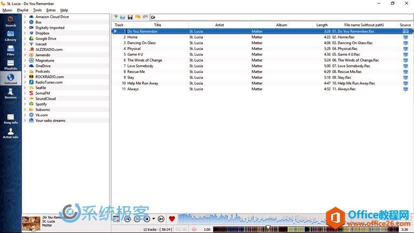Screen dimensions: 414x233
Task: Click the moodbar seek slider
Action: 306,229
